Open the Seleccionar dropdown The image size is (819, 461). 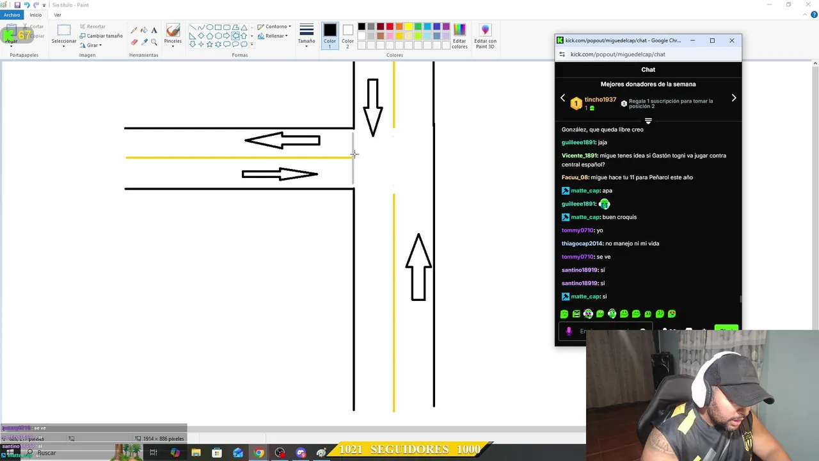point(64,36)
